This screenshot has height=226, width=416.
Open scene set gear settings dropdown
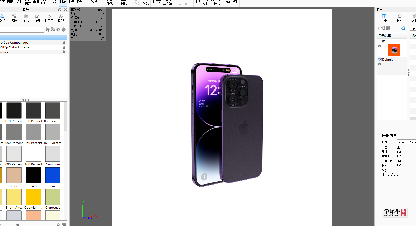click(x=403, y=28)
